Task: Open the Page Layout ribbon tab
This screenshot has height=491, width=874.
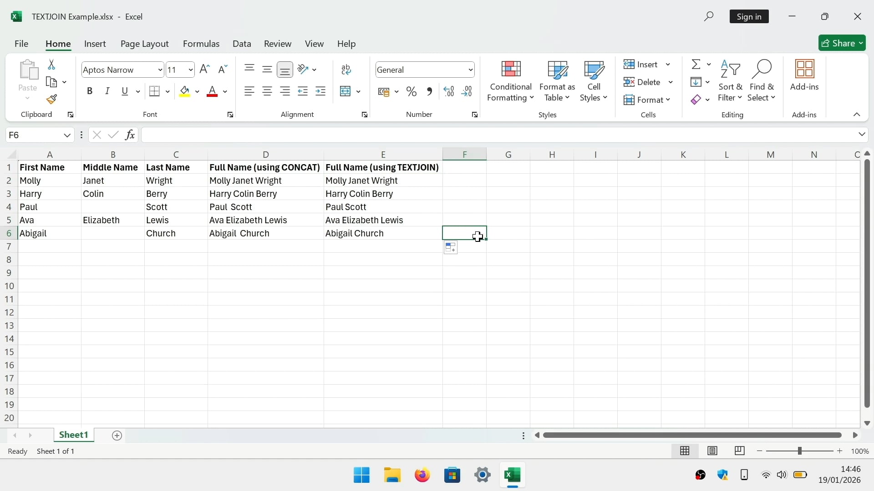Action: pyautogui.click(x=144, y=44)
